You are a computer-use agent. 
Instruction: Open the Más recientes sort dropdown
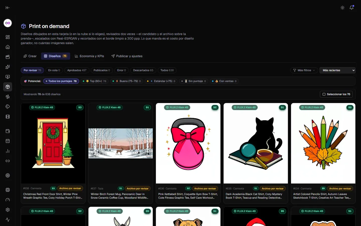337,70
